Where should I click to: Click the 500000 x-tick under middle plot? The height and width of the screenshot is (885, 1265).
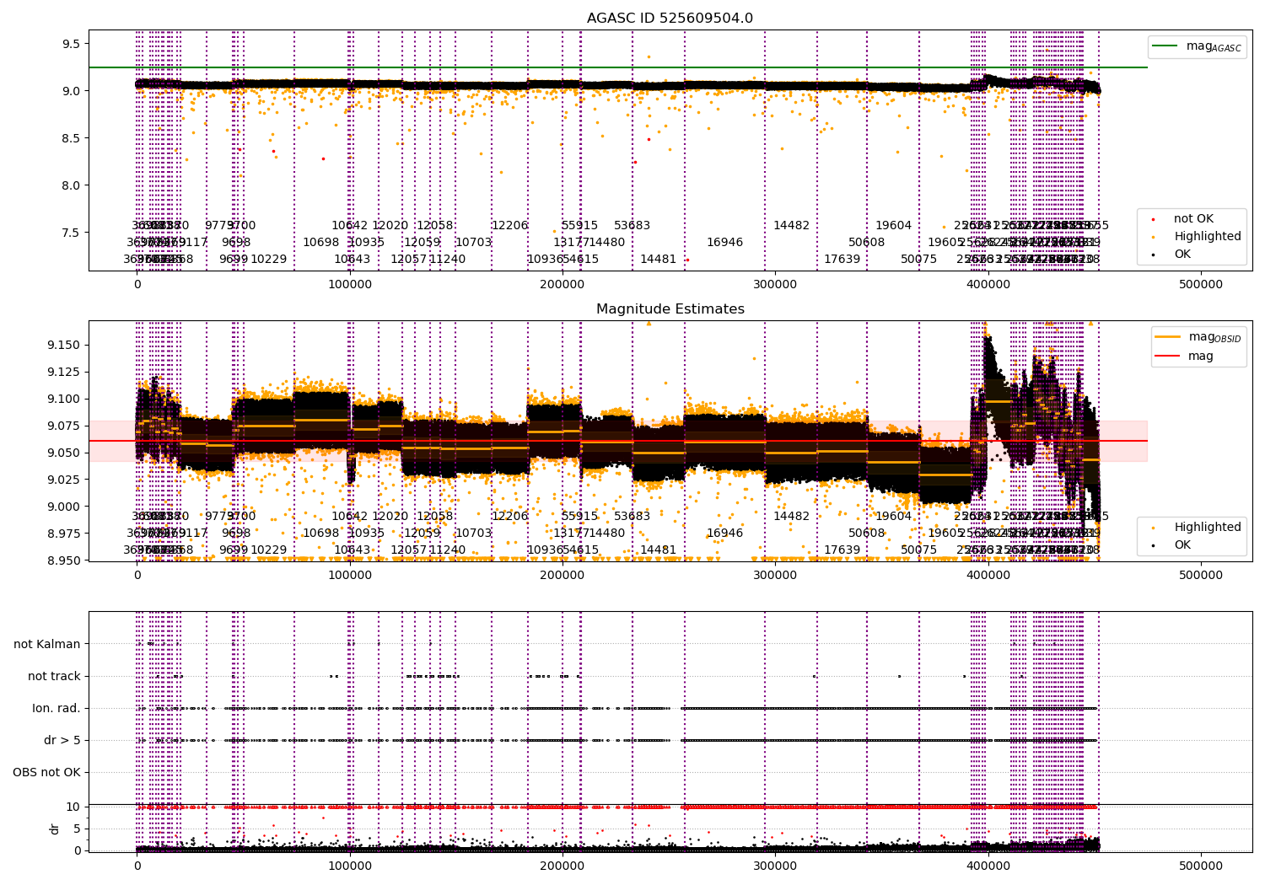tap(1201, 576)
